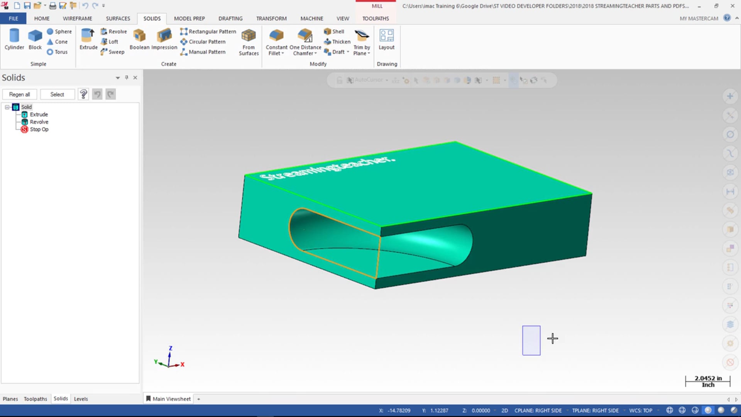This screenshot has height=417, width=741.
Task: Open the Layout drawing tool
Action: click(386, 39)
